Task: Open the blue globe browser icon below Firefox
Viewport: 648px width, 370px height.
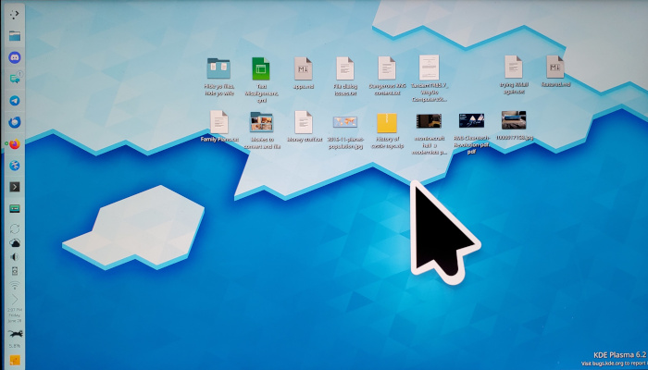Action: click(x=15, y=166)
